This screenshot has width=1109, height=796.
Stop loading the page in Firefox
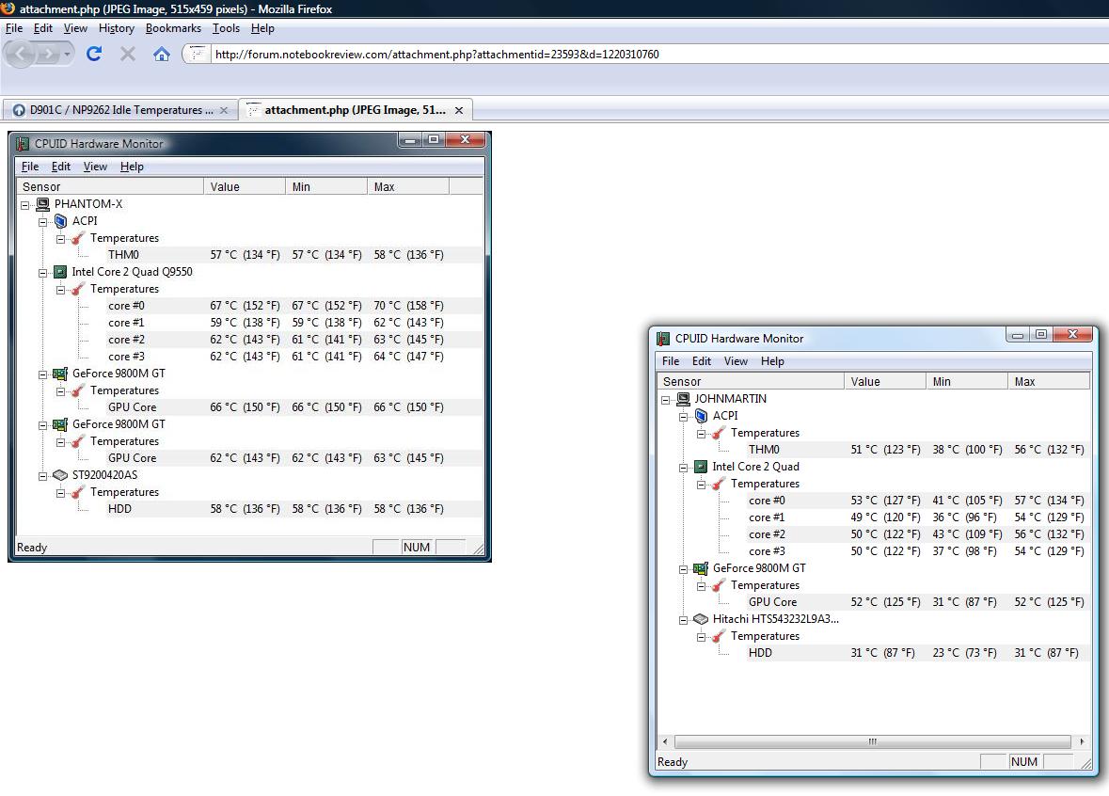(127, 54)
